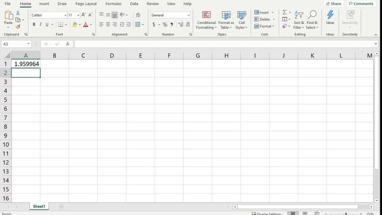Toggle Bottom Align button

[115, 15]
